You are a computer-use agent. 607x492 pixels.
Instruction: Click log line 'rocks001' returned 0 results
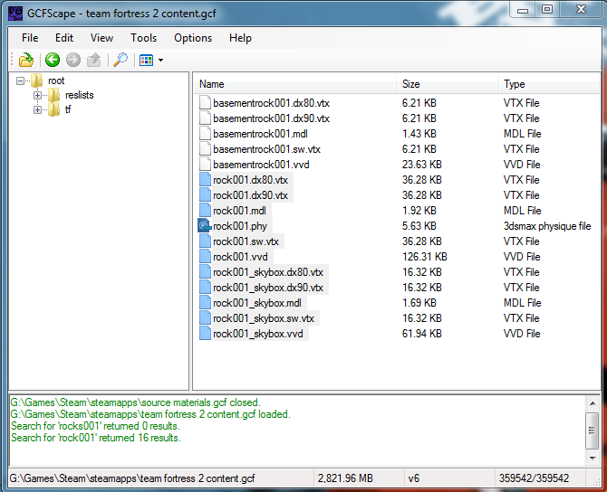[x=95, y=426]
